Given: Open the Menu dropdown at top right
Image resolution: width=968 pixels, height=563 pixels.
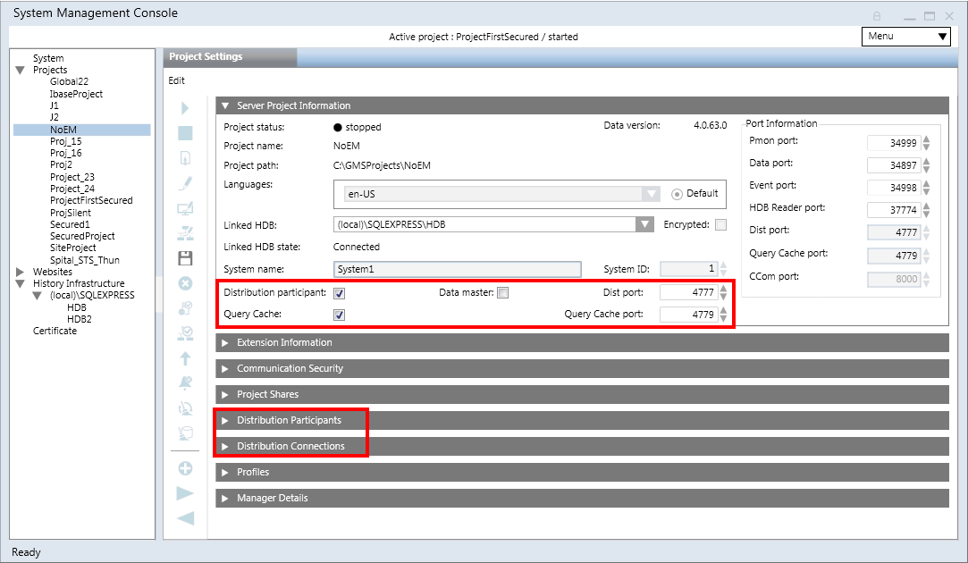Looking at the screenshot, I should (905, 37).
